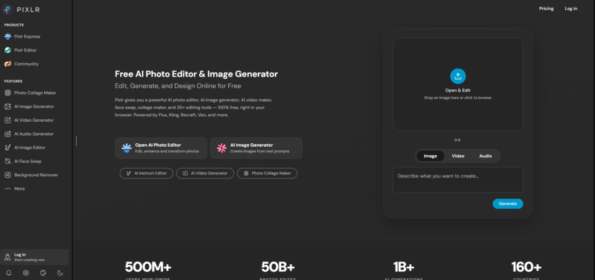Click the sidebar Log in card
Image resolution: width=595 pixels, height=280 pixels.
(x=34, y=257)
